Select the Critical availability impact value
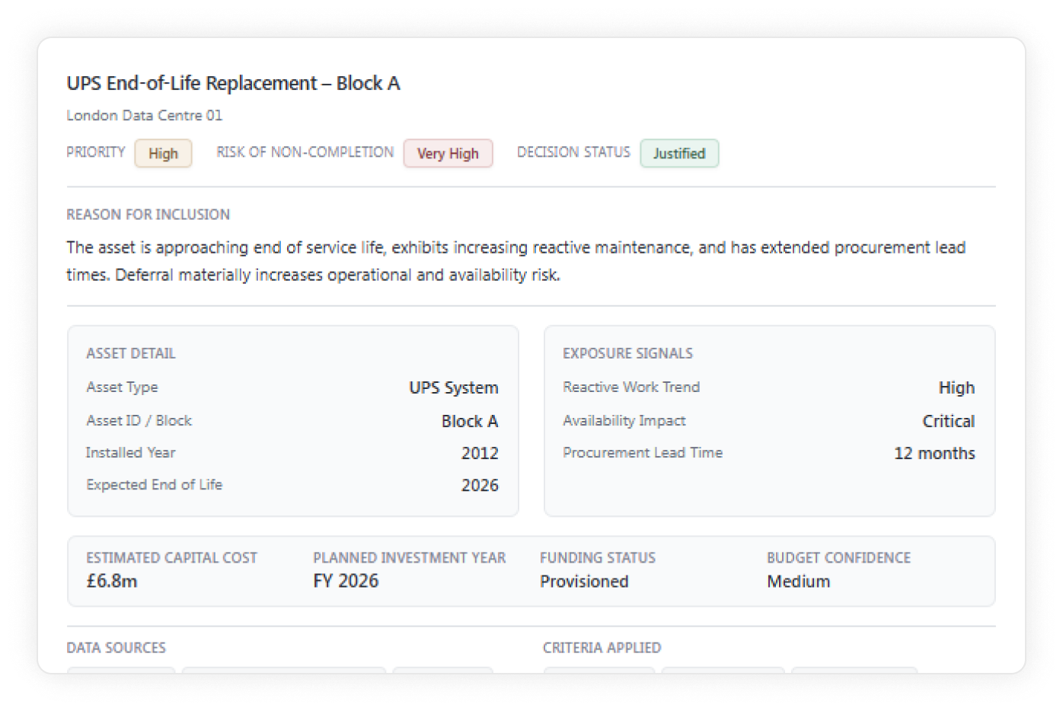Viewport: 1063px width, 711px height. pos(948,421)
